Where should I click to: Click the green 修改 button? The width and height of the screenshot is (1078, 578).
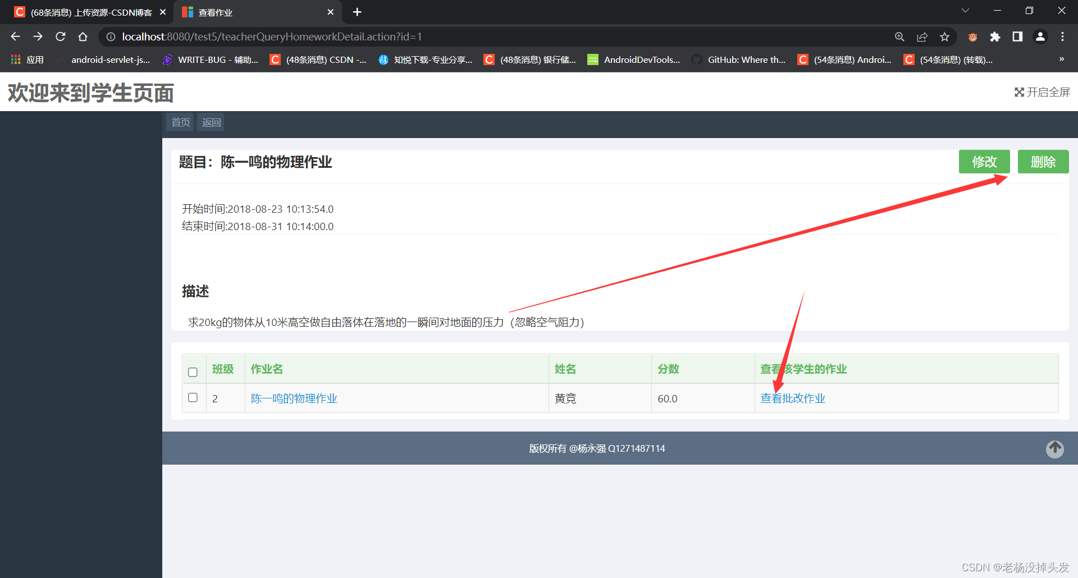(984, 162)
